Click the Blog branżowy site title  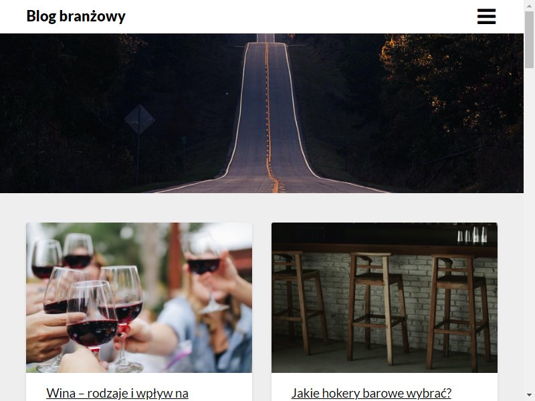coord(76,16)
